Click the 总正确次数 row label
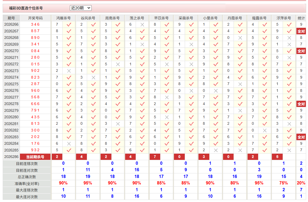 coord(27,177)
